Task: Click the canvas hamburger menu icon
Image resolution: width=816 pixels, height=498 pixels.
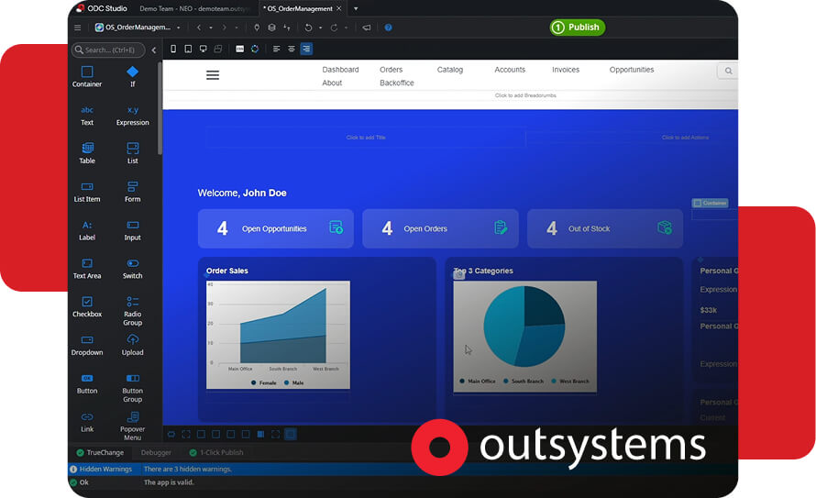Action: click(213, 75)
